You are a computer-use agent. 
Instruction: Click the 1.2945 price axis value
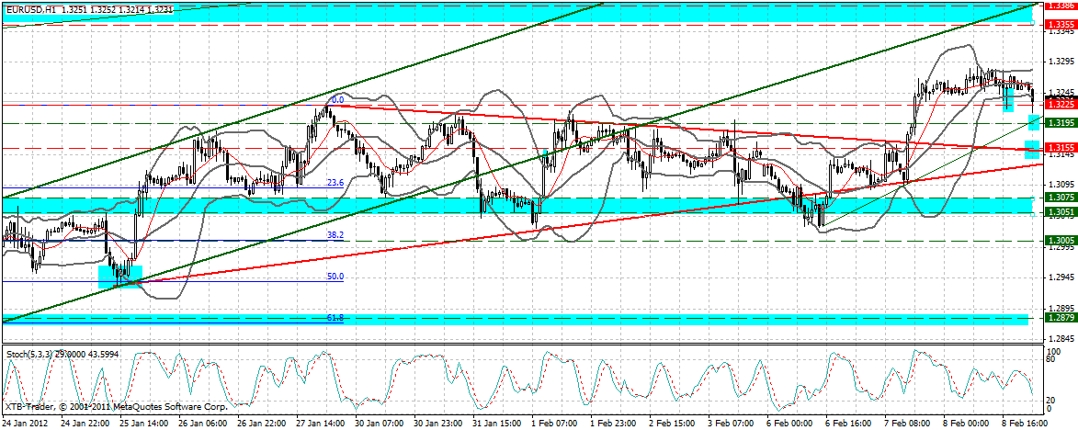[x=1061, y=277]
